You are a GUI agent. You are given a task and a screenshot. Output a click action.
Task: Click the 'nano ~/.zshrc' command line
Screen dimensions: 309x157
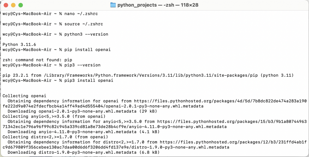81,14
